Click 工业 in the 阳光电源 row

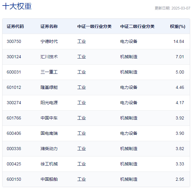81,103
